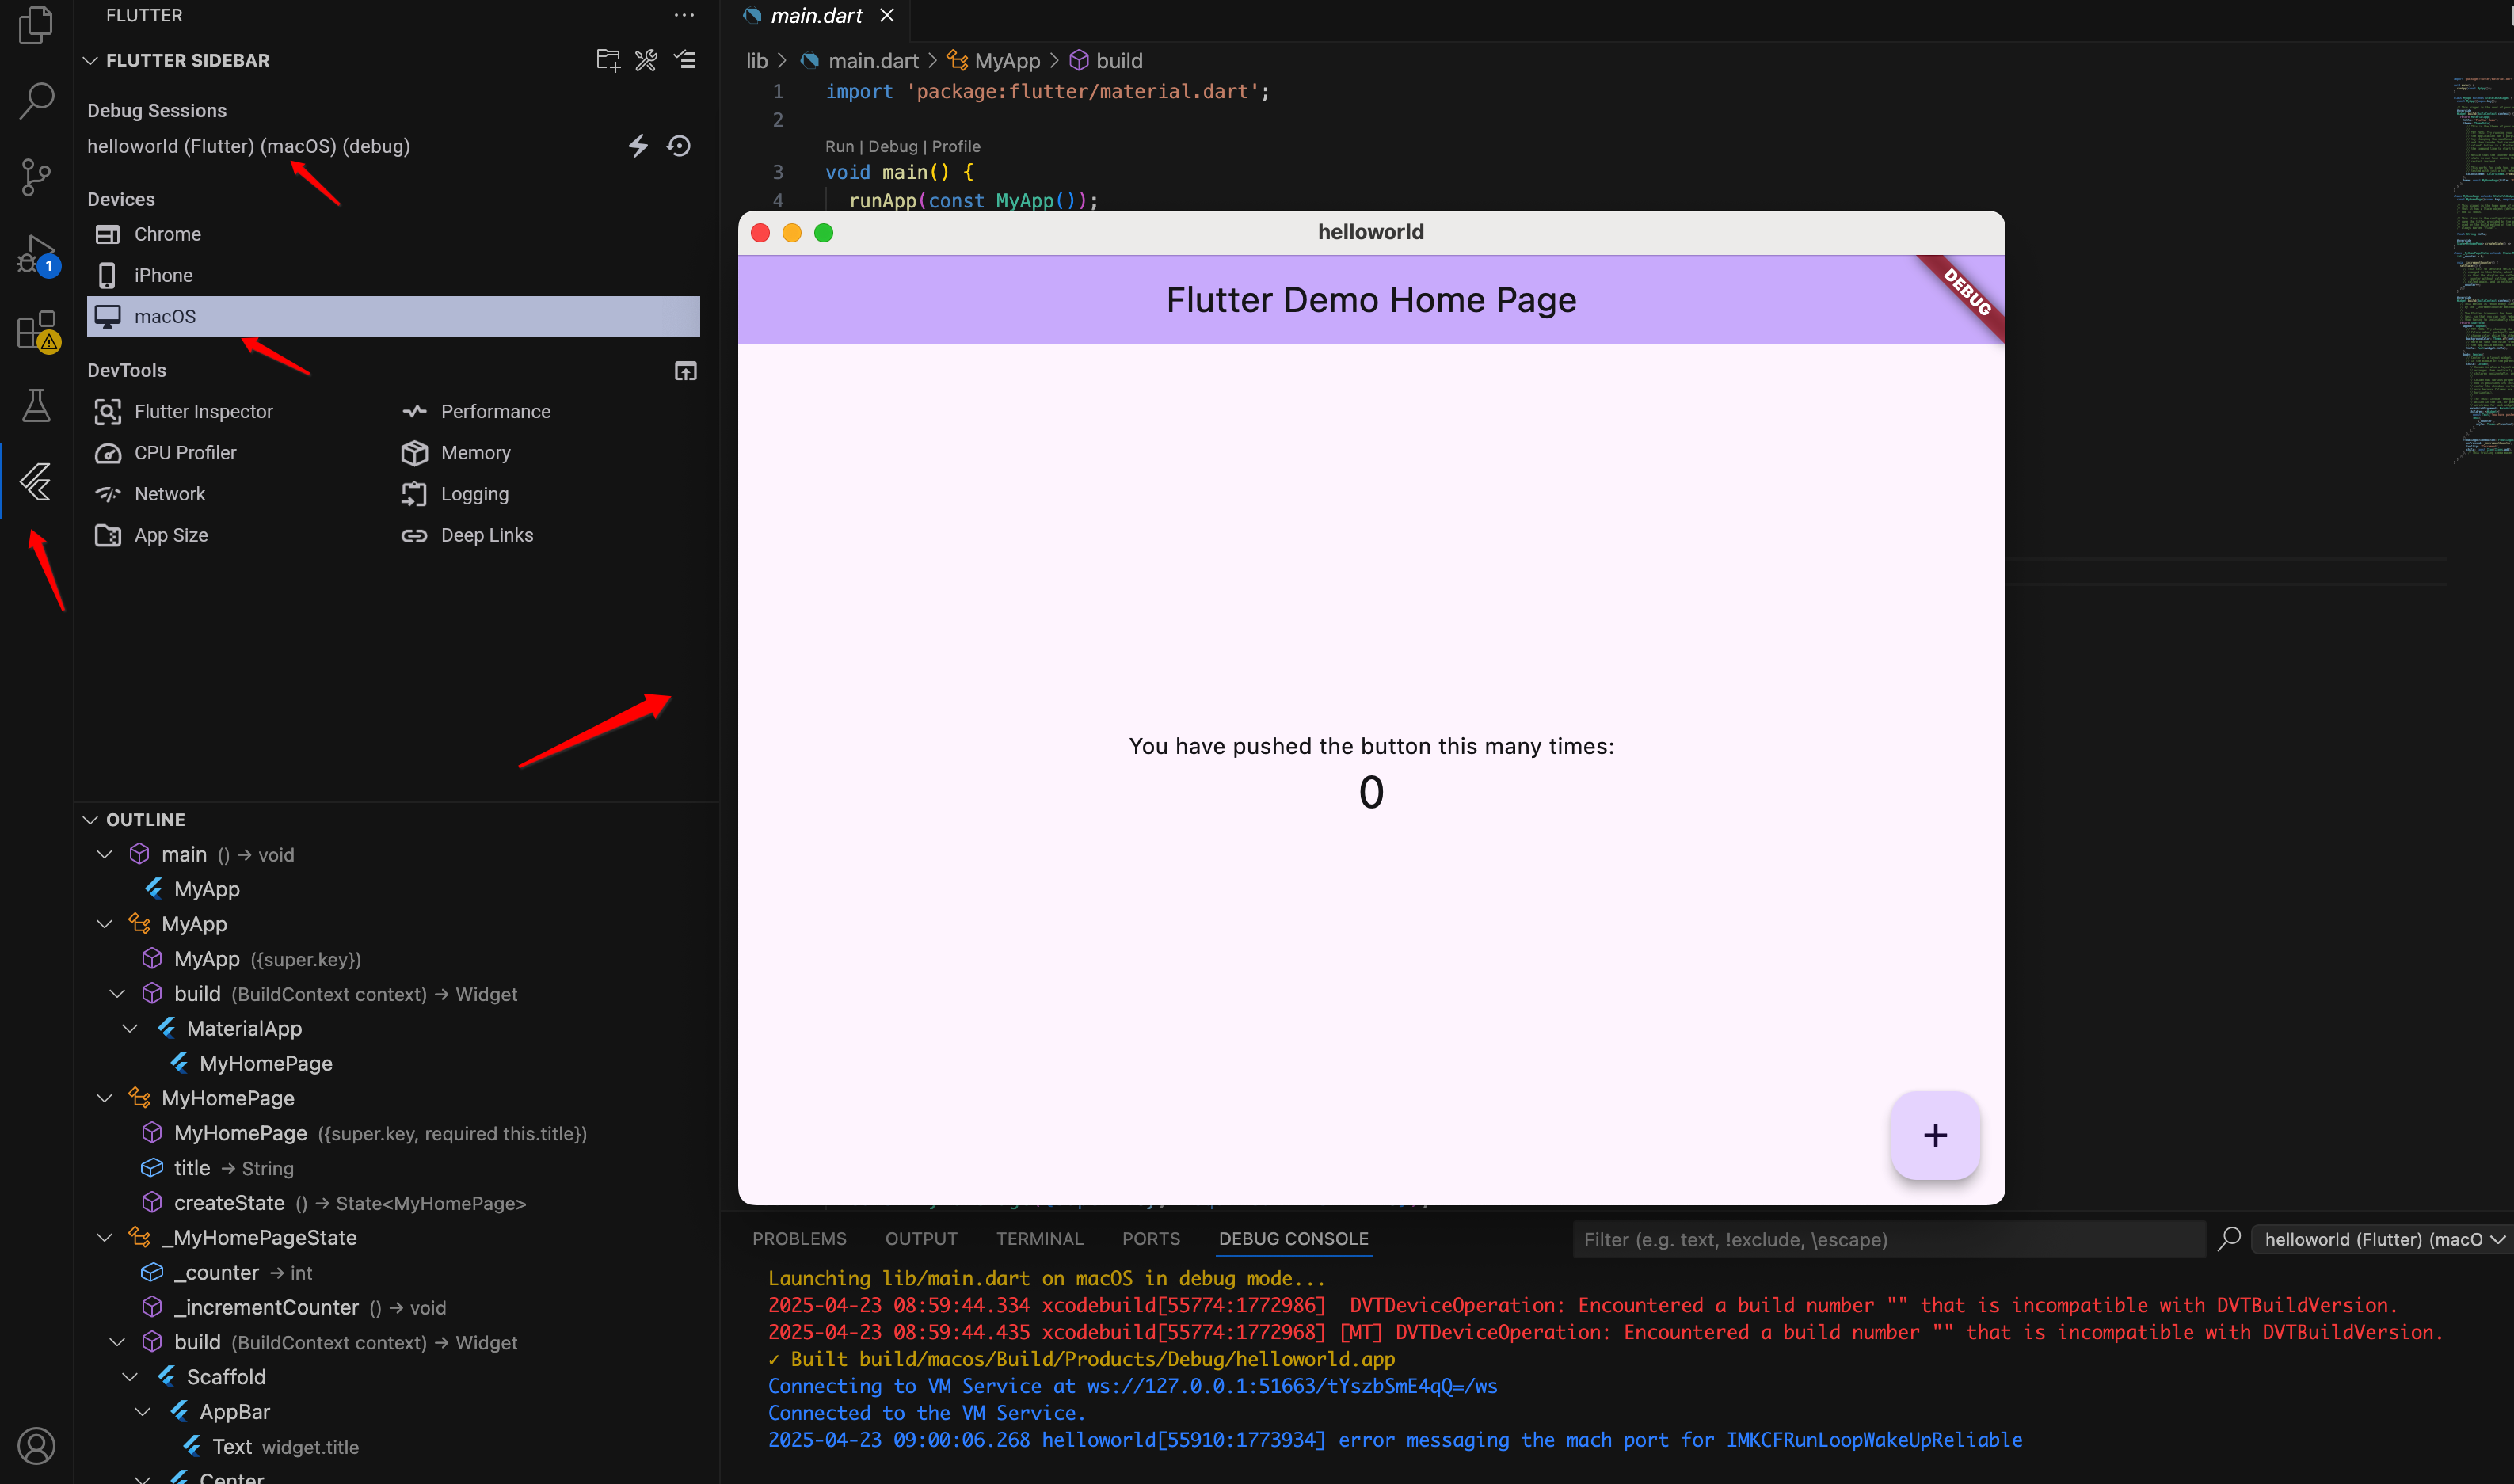Image resolution: width=2514 pixels, height=1484 pixels.
Task: Collapse _MyHomePageState node in outline
Action: pyautogui.click(x=104, y=1237)
